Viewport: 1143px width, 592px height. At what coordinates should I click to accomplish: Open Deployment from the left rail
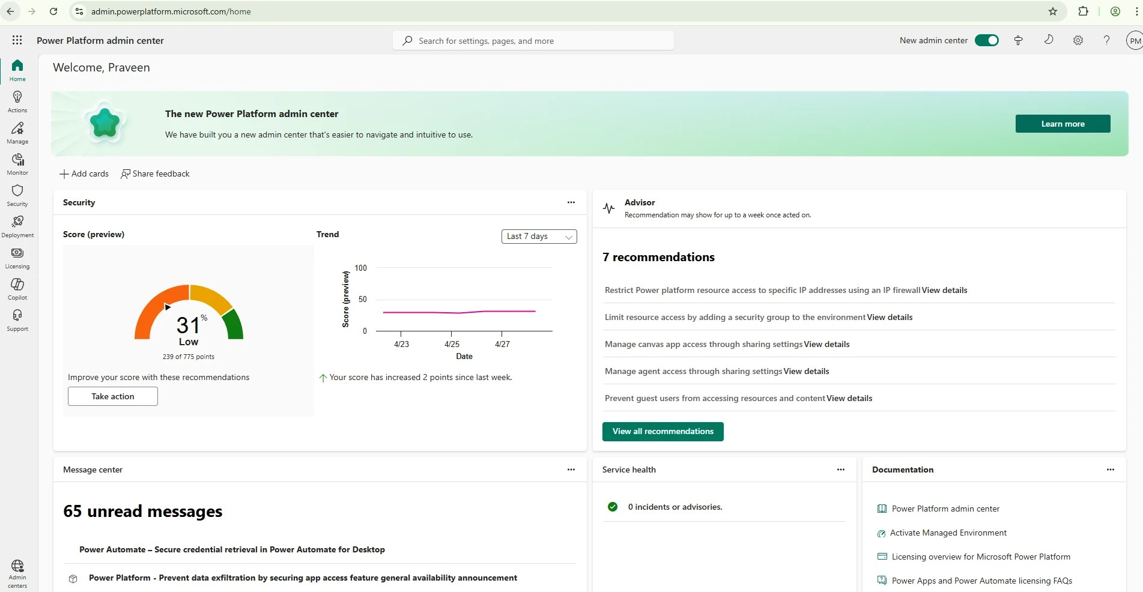click(x=17, y=226)
